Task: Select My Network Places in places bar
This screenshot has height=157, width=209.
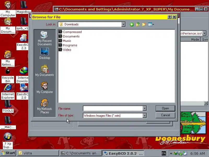Action: pos(45,106)
